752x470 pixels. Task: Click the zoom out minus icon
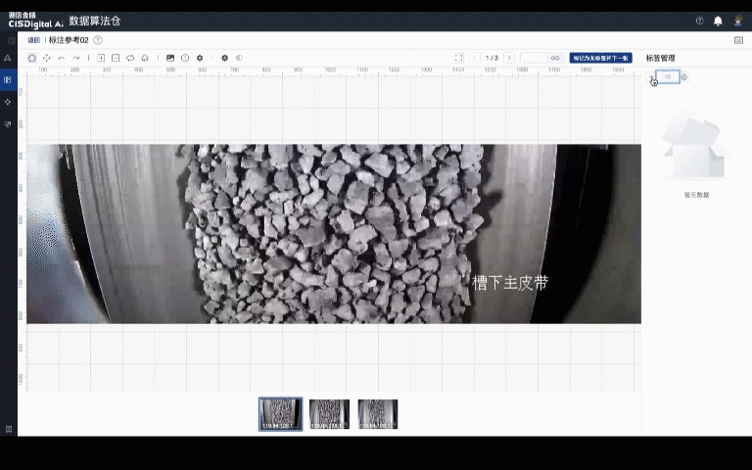click(116, 58)
